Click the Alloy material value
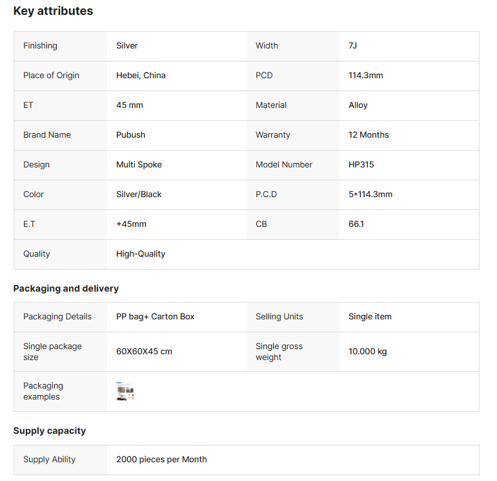Screen dimensions: 497x481 (x=358, y=105)
